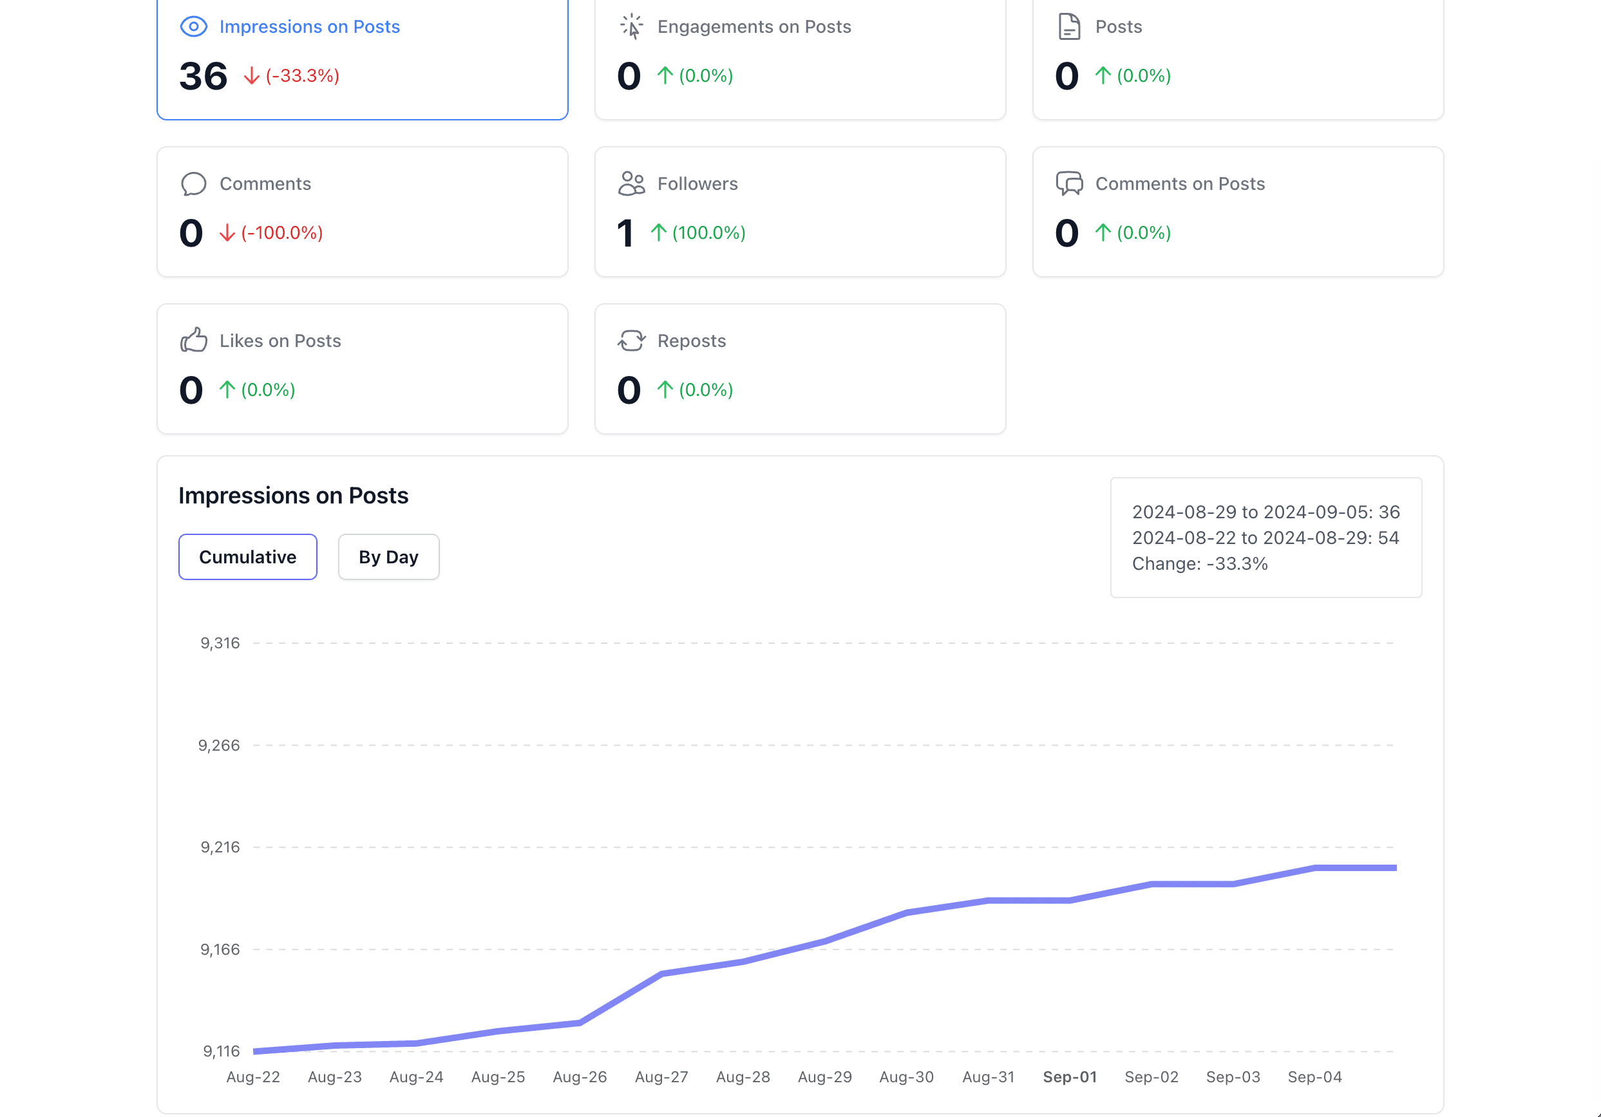Click the (100.0%) followers change text
The image size is (1601, 1117).
pos(708,233)
